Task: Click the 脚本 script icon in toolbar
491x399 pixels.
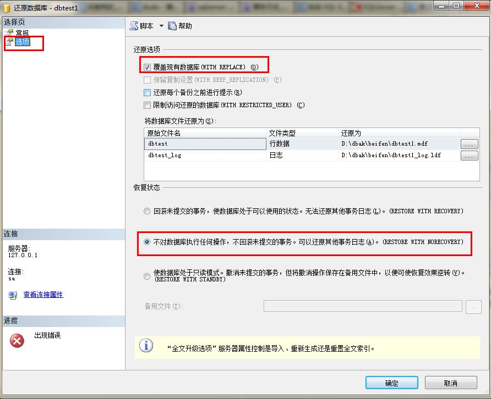Action: click(134, 26)
